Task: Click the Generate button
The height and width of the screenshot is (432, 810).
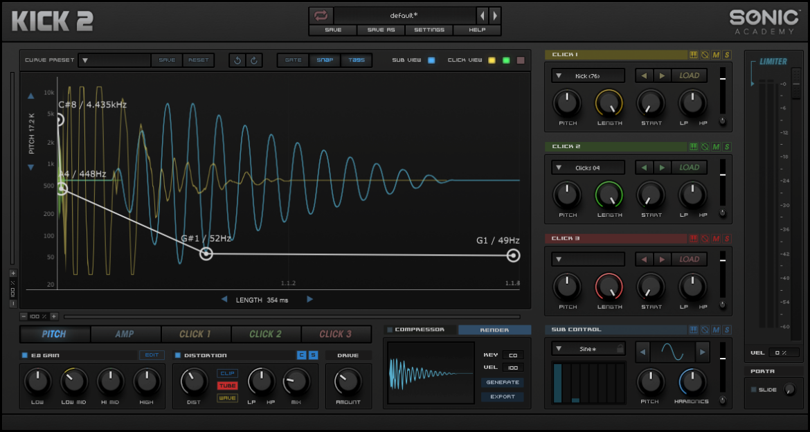Action: [x=502, y=382]
